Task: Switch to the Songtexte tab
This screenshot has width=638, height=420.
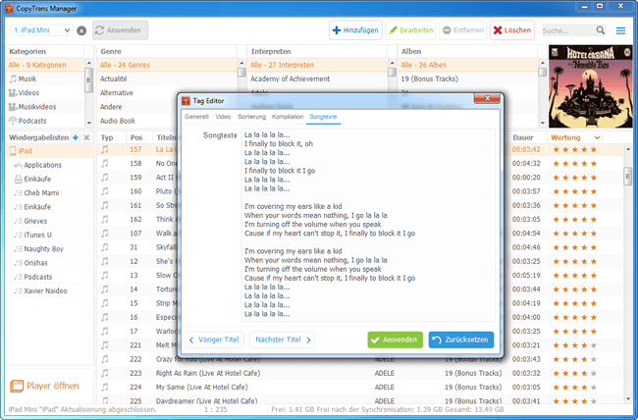Action: [323, 117]
